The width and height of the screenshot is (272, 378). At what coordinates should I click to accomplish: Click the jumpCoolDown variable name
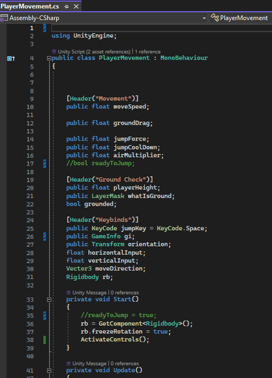tap(135, 147)
